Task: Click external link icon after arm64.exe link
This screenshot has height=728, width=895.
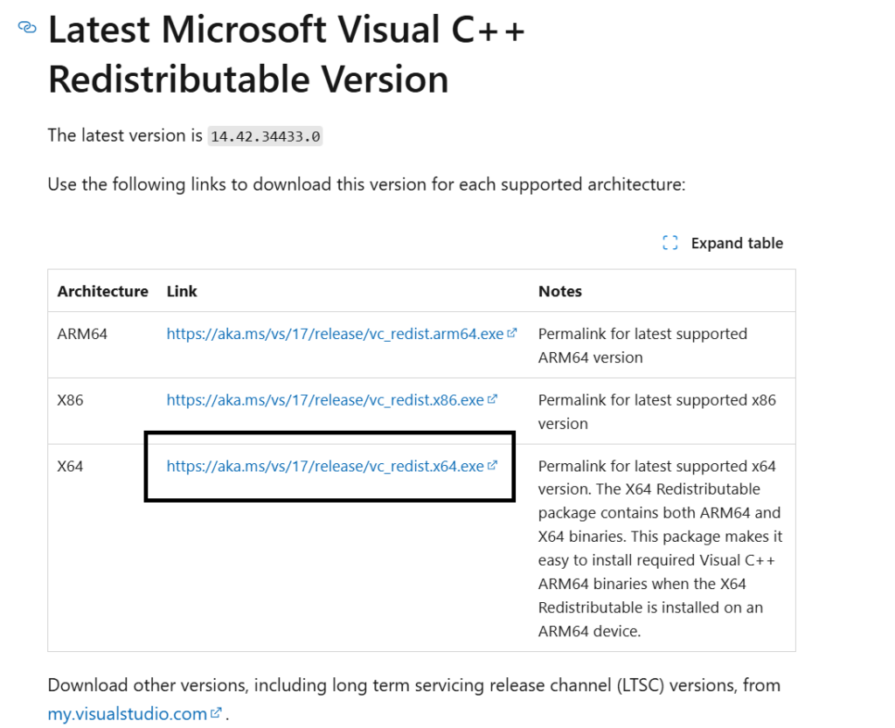Action: click(x=512, y=333)
